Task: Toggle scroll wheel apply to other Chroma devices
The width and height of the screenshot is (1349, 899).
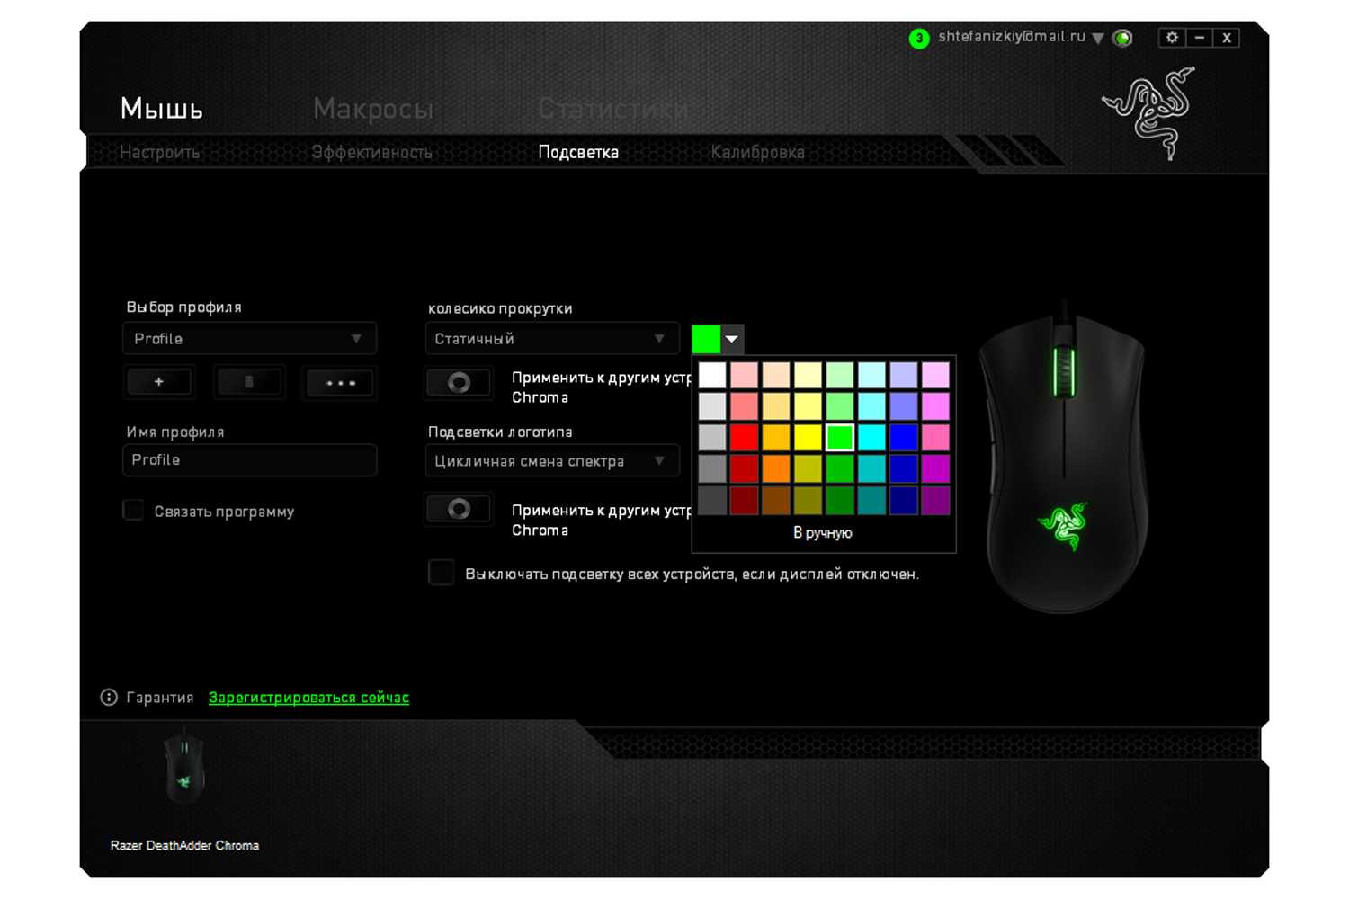Action: pyautogui.click(x=459, y=383)
